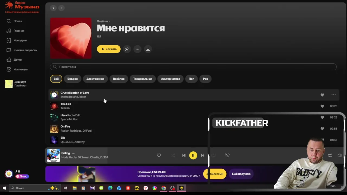Click the Поиск трека search field
This screenshot has height=195, width=347.
point(193,67)
